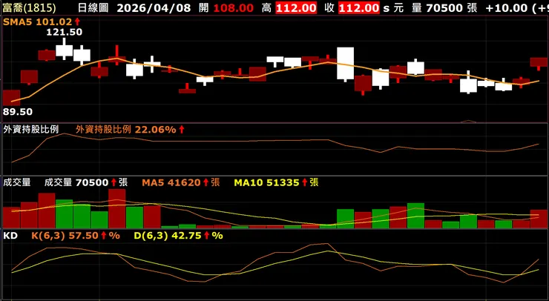Click the opening price 108.00
The image size is (549, 301).
[234, 7]
